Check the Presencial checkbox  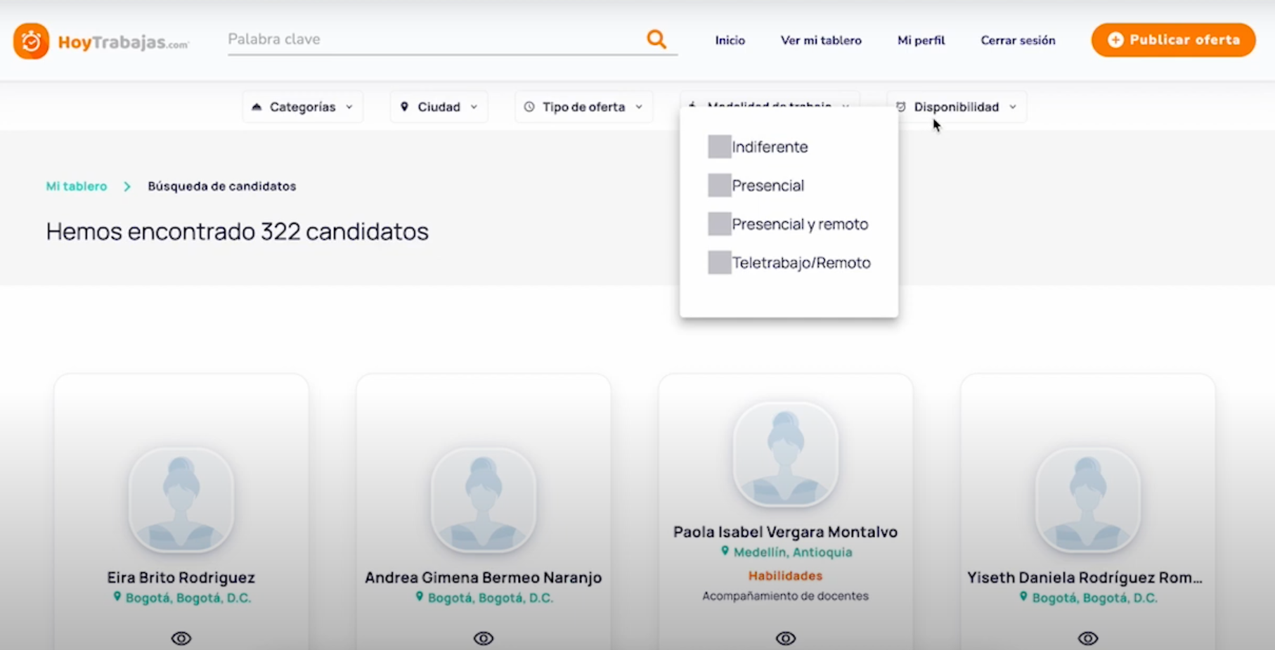click(x=720, y=186)
